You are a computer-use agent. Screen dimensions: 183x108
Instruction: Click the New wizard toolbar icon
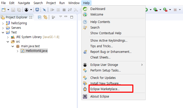[x=4, y=10]
